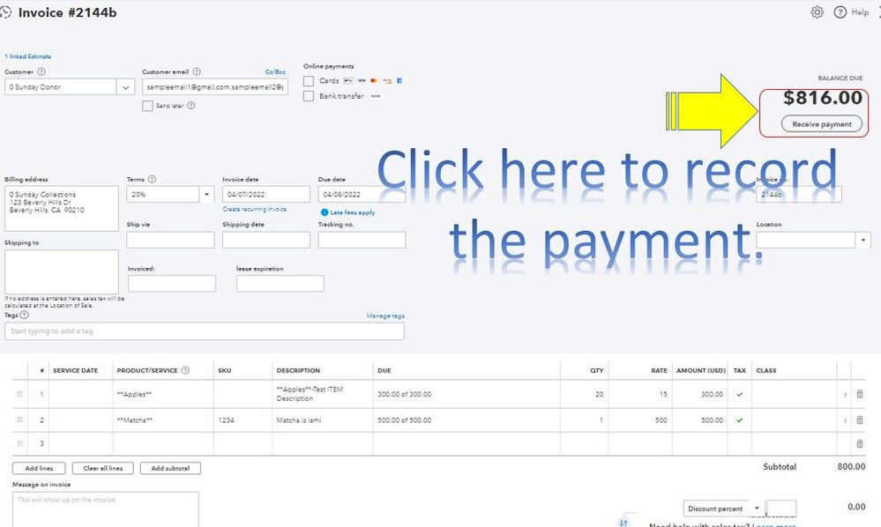The height and width of the screenshot is (527, 881).
Task: Click the Terms help info icon
Action: 152,179
